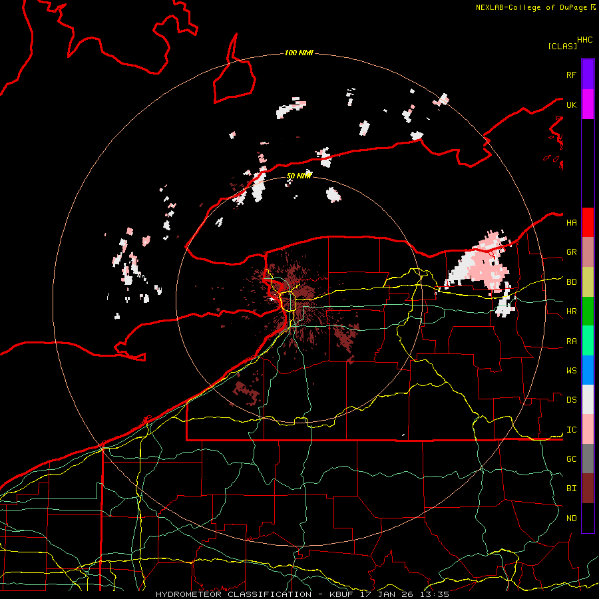The height and width of the screenshot is (599, 599).
Task: Click the WS blue legend swatch
Action: (588, 370)
